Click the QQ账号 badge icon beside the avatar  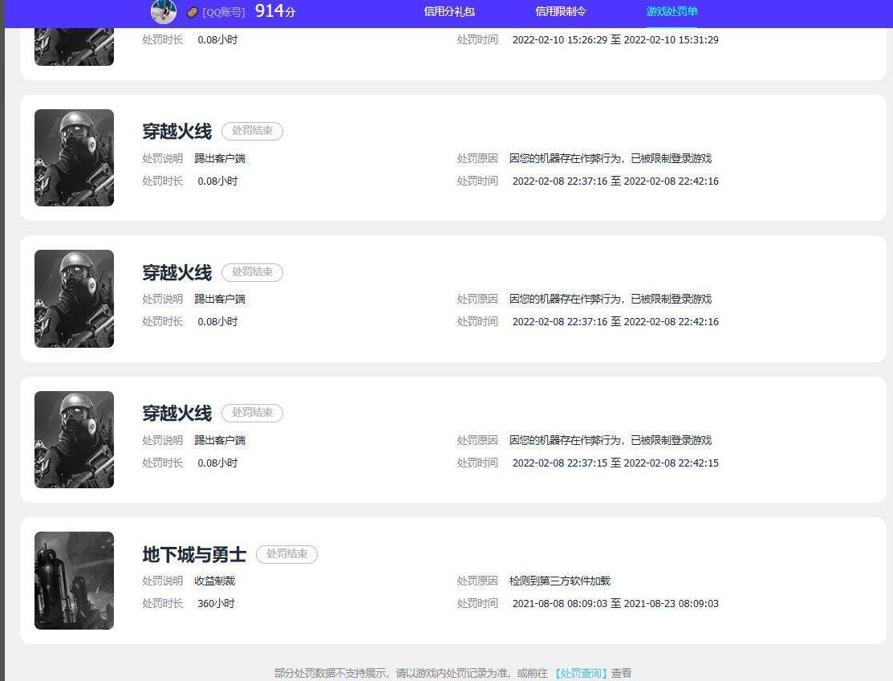[x=191, y=13]
